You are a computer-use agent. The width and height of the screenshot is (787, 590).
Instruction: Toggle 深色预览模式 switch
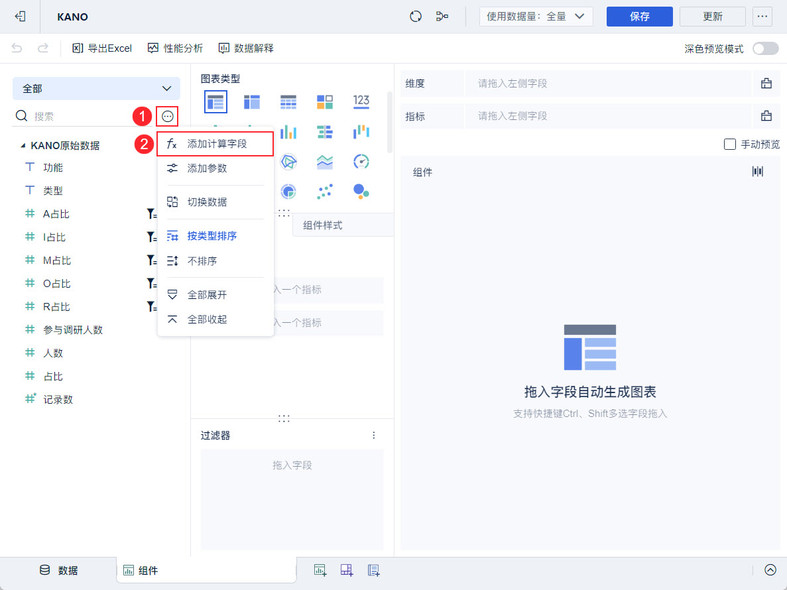coord(765,48)
